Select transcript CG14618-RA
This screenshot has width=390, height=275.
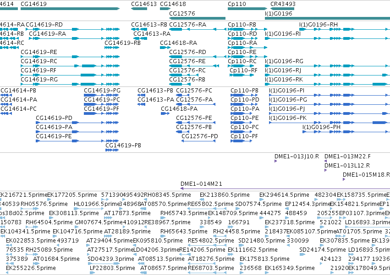click(179, 43)
